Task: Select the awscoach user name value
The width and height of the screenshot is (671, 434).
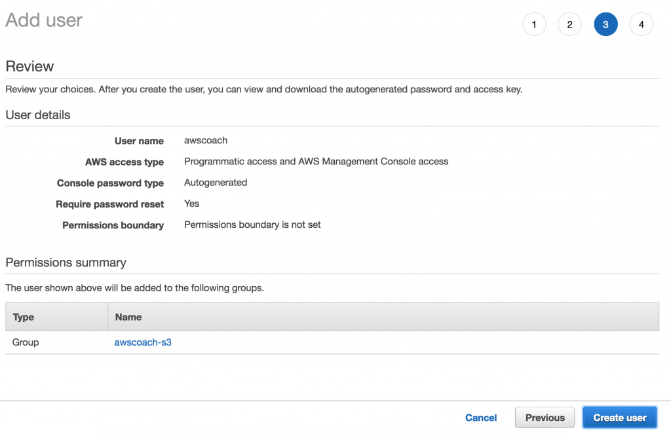Action: coord(206,140)
